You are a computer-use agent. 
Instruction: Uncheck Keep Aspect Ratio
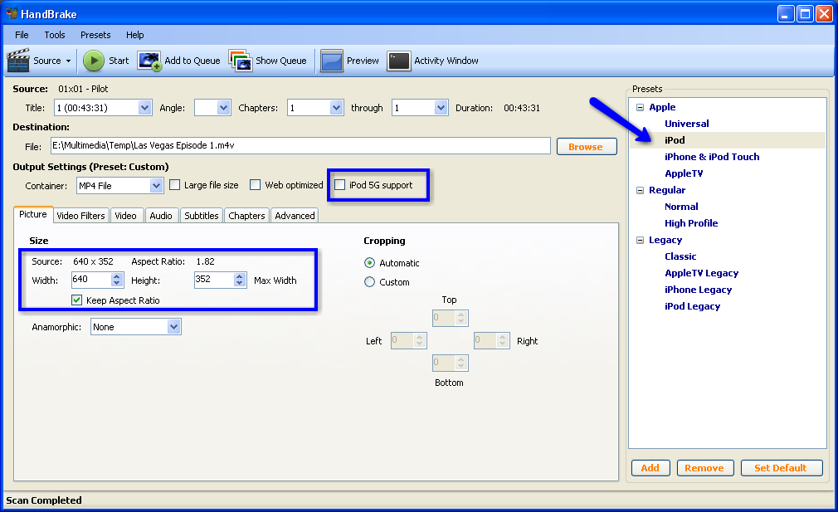pyautogui.click(x=77, y=300)
